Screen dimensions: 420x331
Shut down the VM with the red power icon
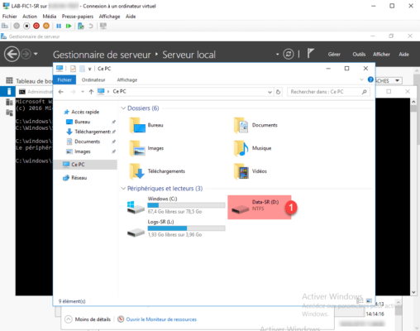pyautogui.click(x=36, y=26)
